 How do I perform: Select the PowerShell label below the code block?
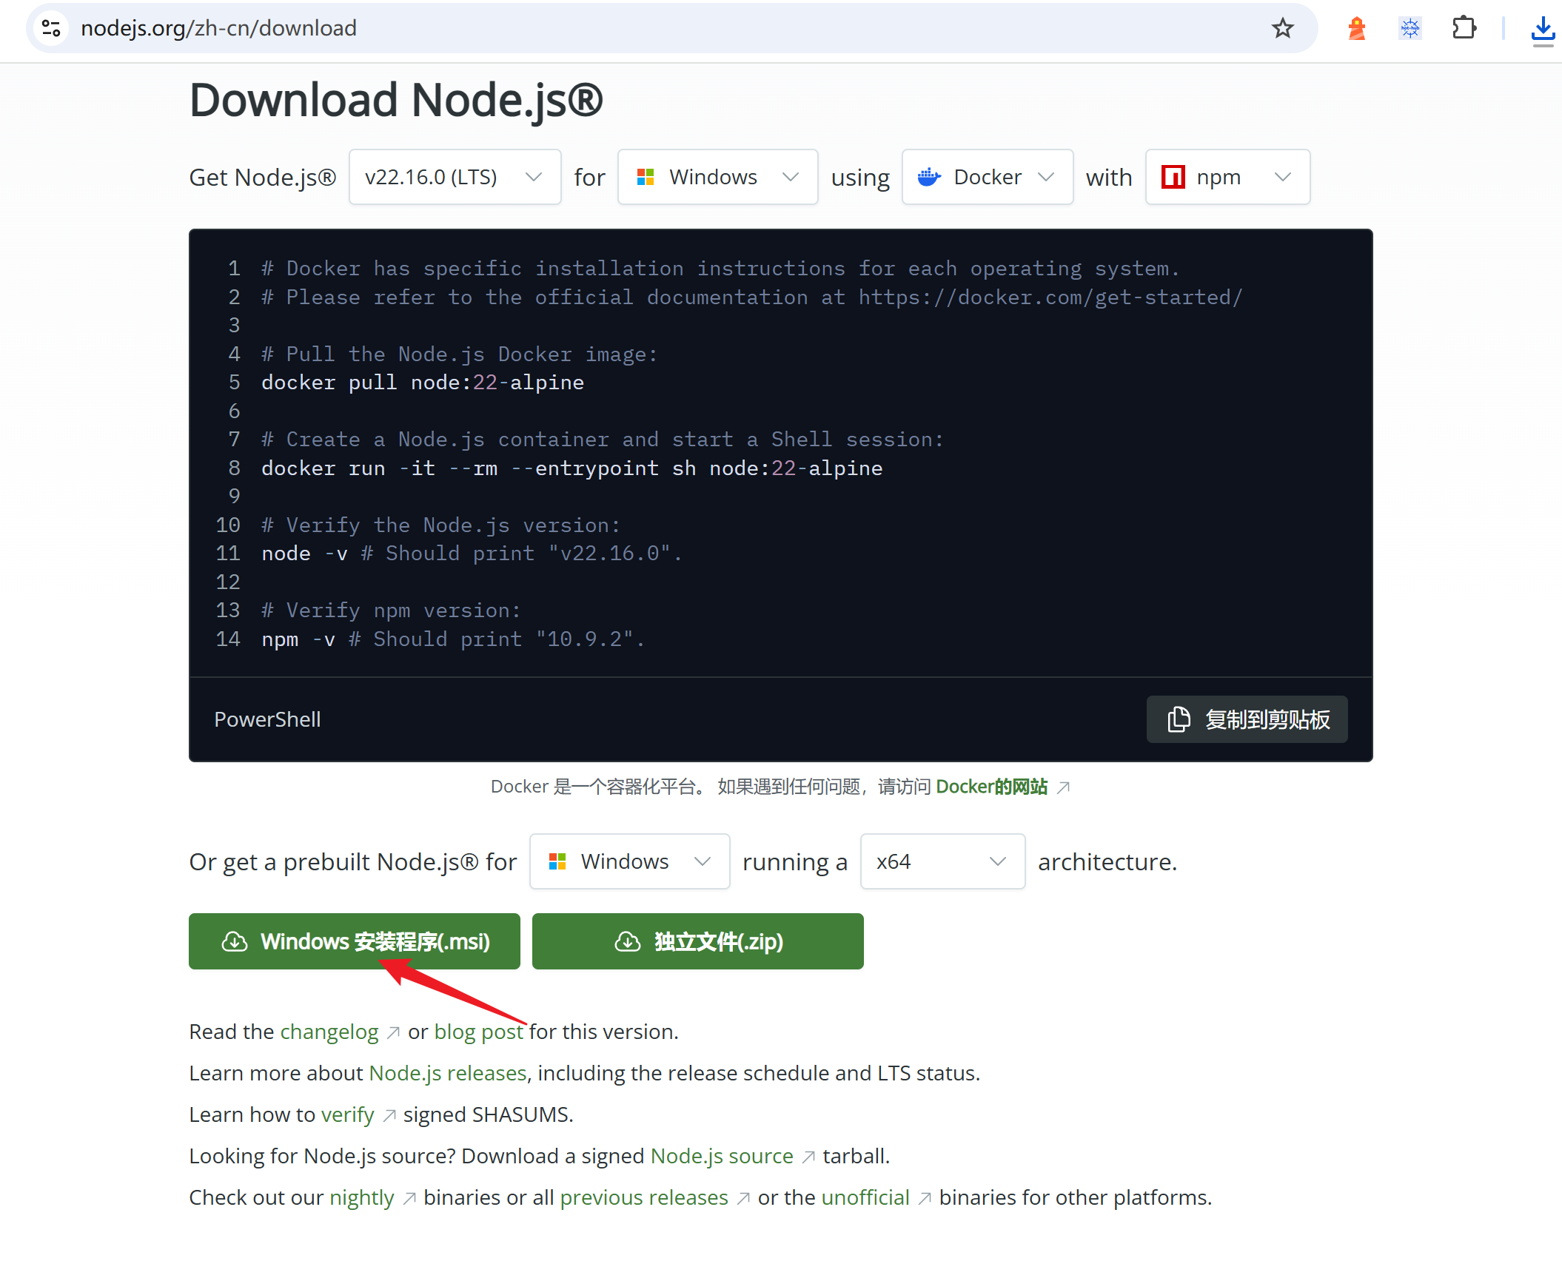tap(267, 719)
